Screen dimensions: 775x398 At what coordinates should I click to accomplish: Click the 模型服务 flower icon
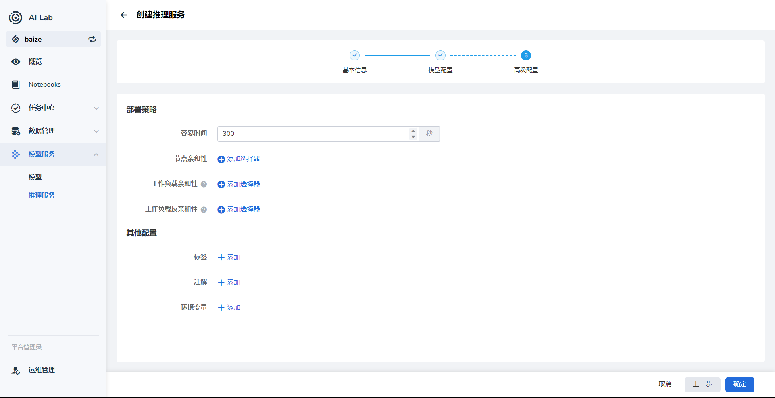tap(16, 154)
